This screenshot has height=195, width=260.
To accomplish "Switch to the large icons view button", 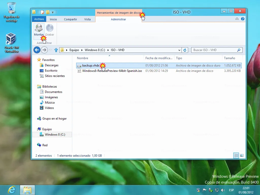I will [x=242, y=156].
